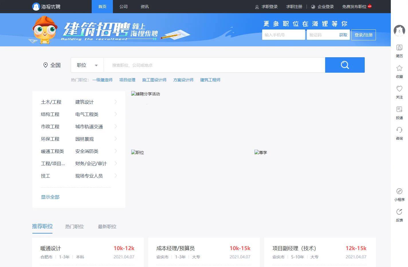The height and width of the screenshot is (267, 408).
Task: Open the 工程/项目... category
Action: 53,163
